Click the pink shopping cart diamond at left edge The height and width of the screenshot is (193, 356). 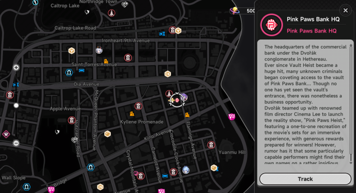[6, 134]
